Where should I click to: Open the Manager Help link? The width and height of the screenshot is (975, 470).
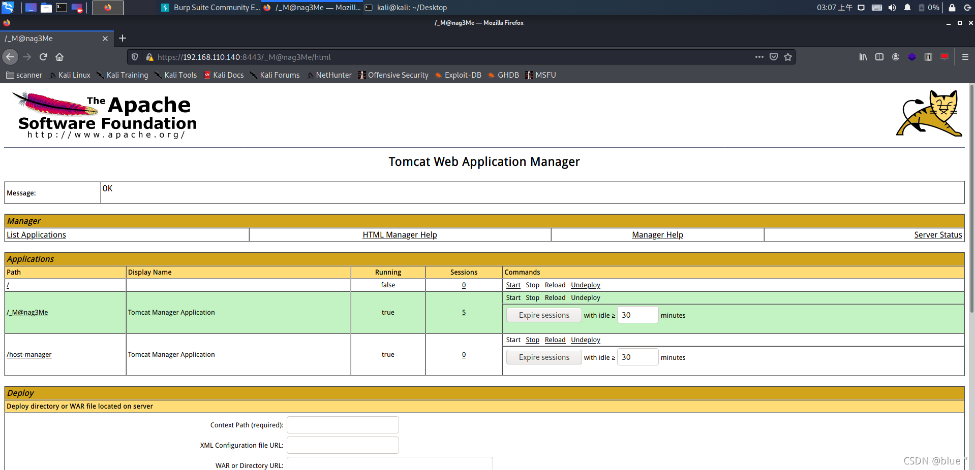click(x=657, y=235)
